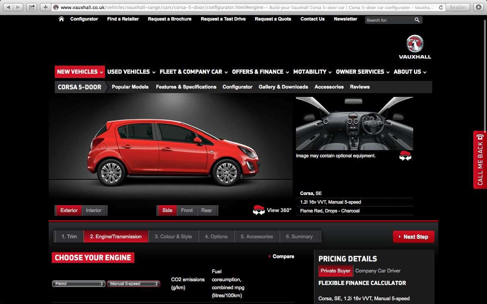Reload page using refresh icon
The height and width of the screenshot is (304, 487).
[x=441, y=7]
